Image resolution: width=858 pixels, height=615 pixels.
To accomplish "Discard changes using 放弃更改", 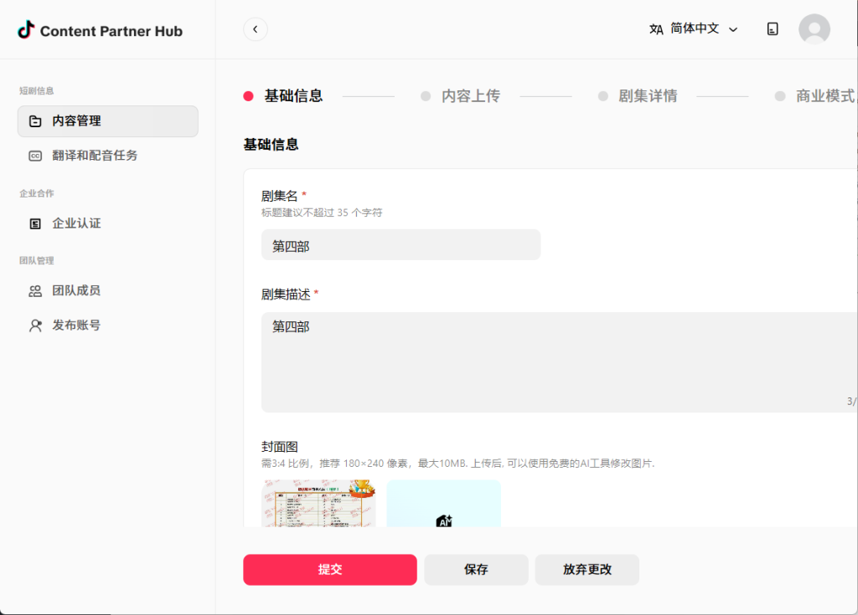I will 587,569.
